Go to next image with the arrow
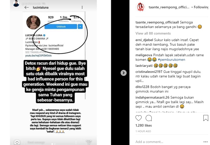 point(123,73)
